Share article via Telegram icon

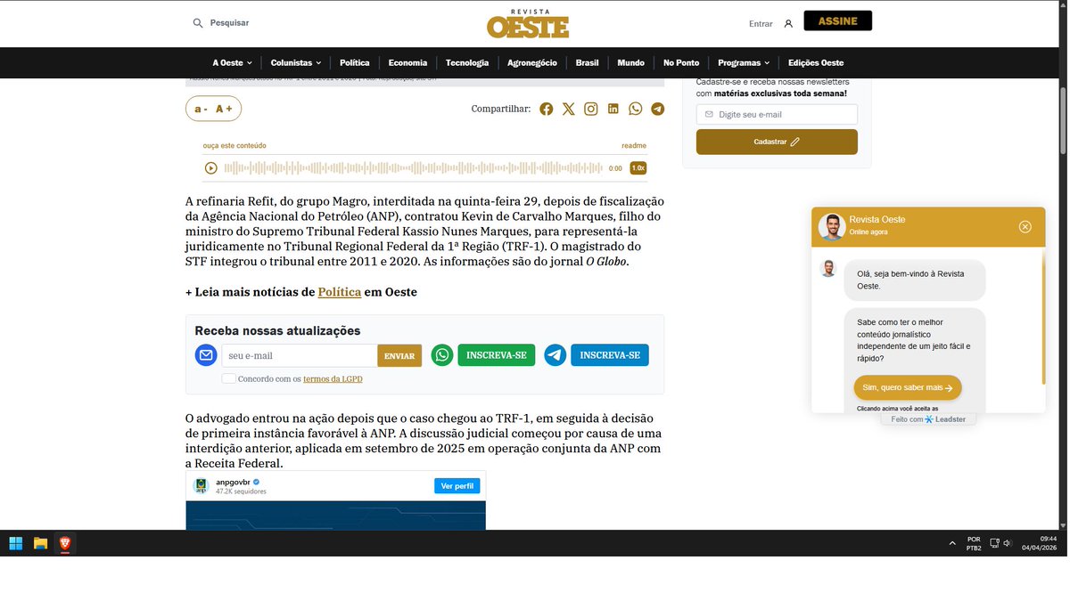(657, 109)
